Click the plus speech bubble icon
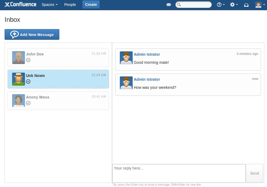Viewport: 267px width, 187px height. click(x=14, y=35)
